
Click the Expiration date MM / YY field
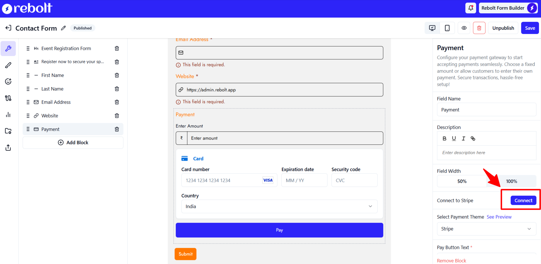tap(304, 180)
